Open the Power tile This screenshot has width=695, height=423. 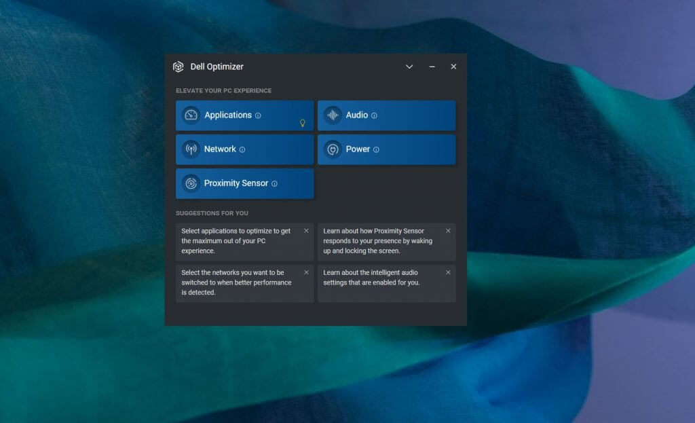point(386,149)
